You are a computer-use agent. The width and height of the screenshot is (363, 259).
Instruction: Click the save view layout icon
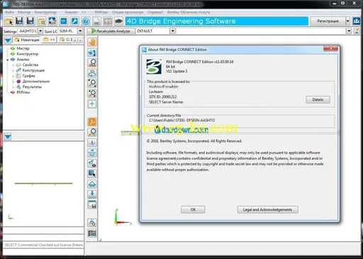click(x=92, y=205)
